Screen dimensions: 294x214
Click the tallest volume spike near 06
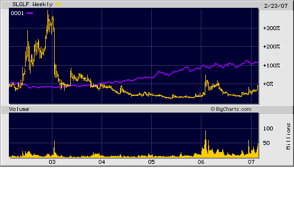pos(205,144)
